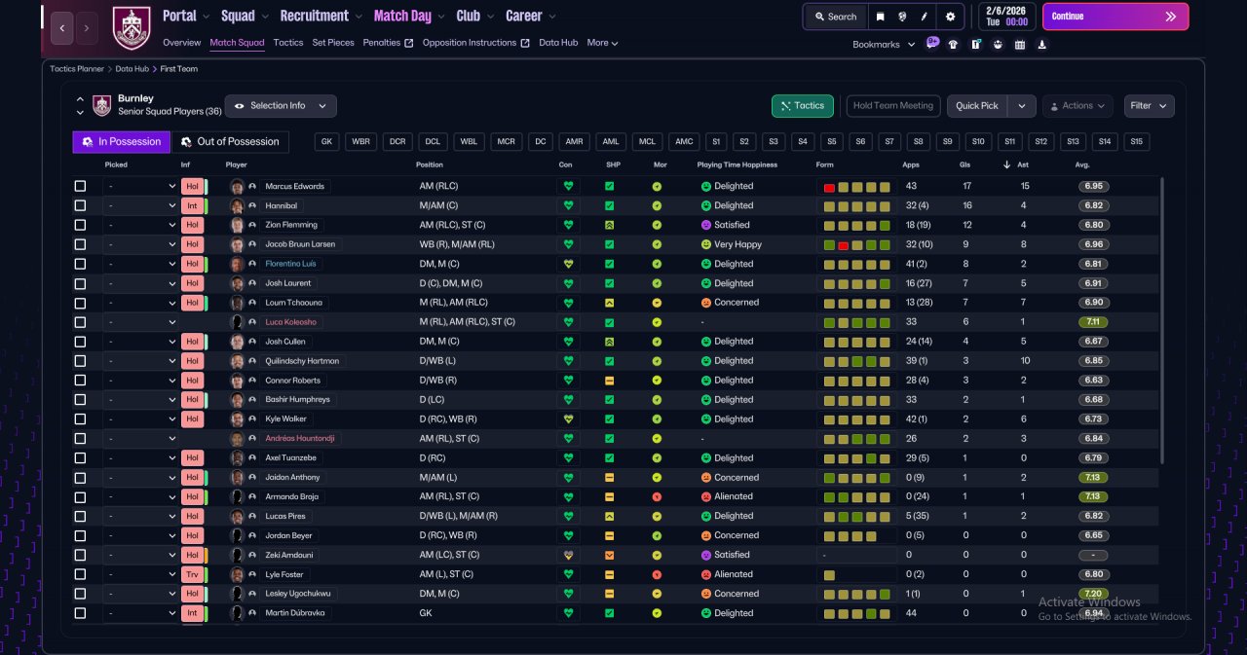Screen dimensions: 1247x655
Task: Click the pencil edit icon in top bar
Action: pyautogui.click(x=926, y=17)
